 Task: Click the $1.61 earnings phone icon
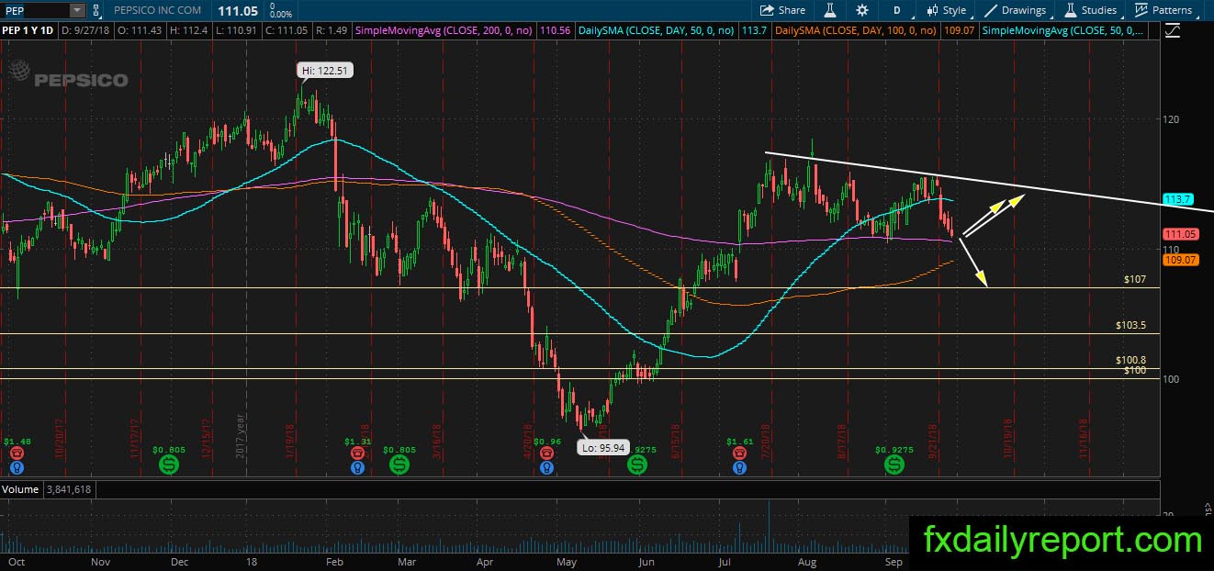click(x=739, y=454)
